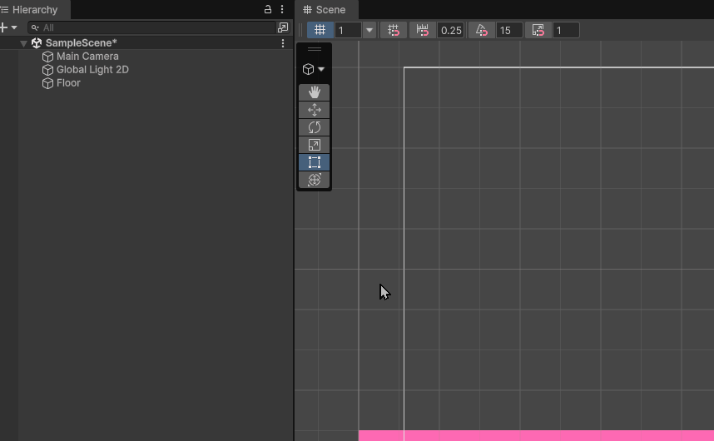
Task: Open the Hierarchy panel options menu
Action: 282,9
